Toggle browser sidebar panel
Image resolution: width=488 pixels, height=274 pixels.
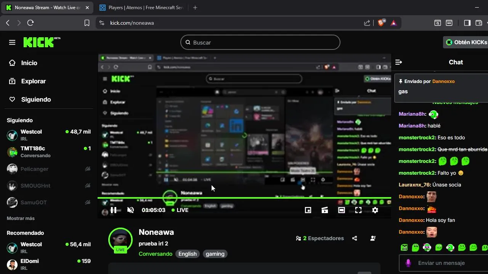[x=467, y=23]
